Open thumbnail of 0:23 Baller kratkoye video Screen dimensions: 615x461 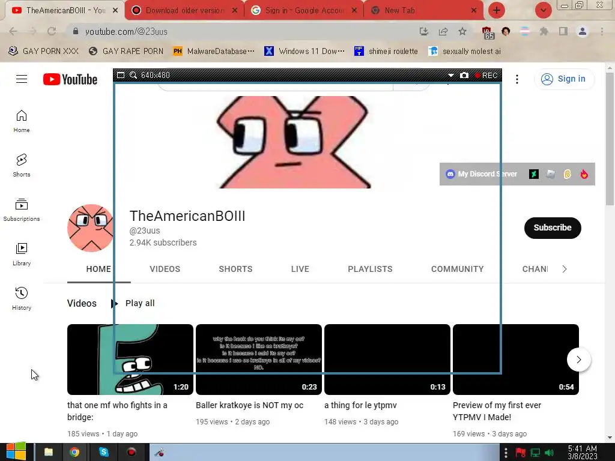258,360
